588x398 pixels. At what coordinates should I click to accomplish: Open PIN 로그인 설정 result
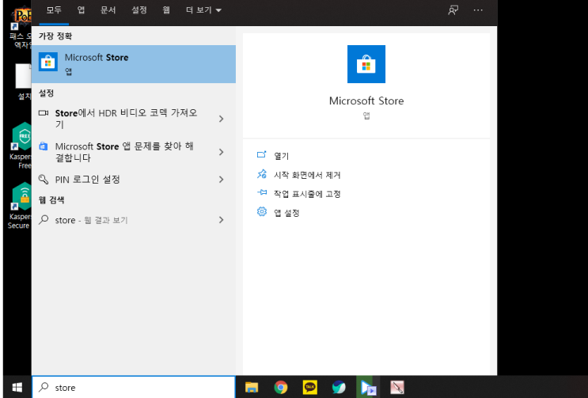coord(134,180)
